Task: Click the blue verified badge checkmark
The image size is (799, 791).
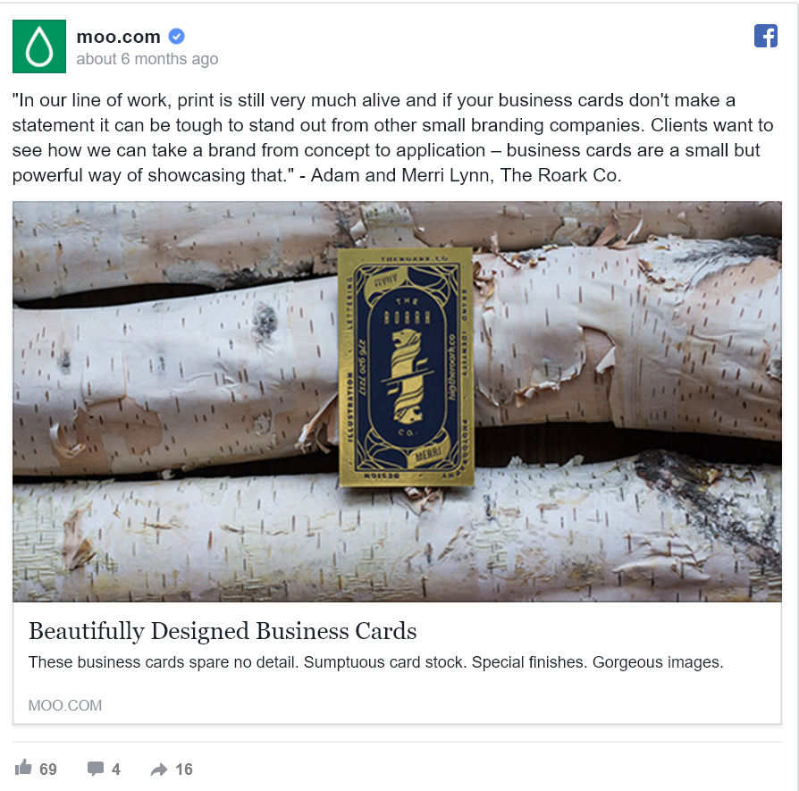Action: coord(176,37)
